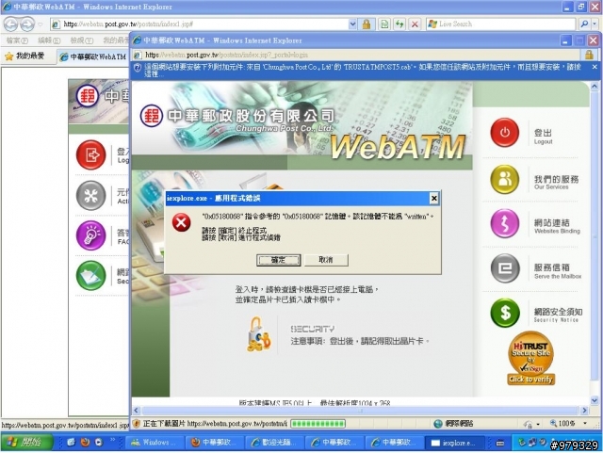Open the zoom level dropdown arrow in status bar
Image resolution: width=603 pixels, height=453 pixels.
pyautogui.click(x=585, y=424)
